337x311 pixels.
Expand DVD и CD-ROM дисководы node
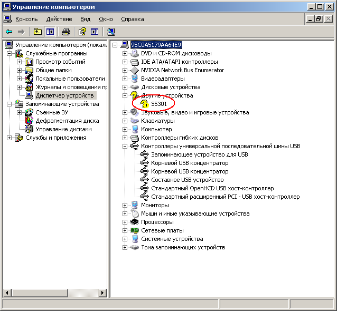click(x=125, y=53)
